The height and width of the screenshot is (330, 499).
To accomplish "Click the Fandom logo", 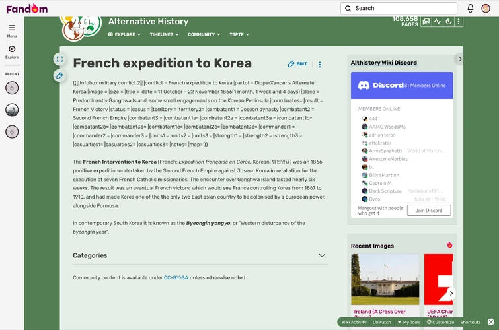I will click(x=26, y=9).
